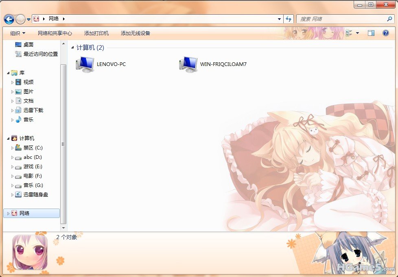Click the change view icon

tap(349, 33)
